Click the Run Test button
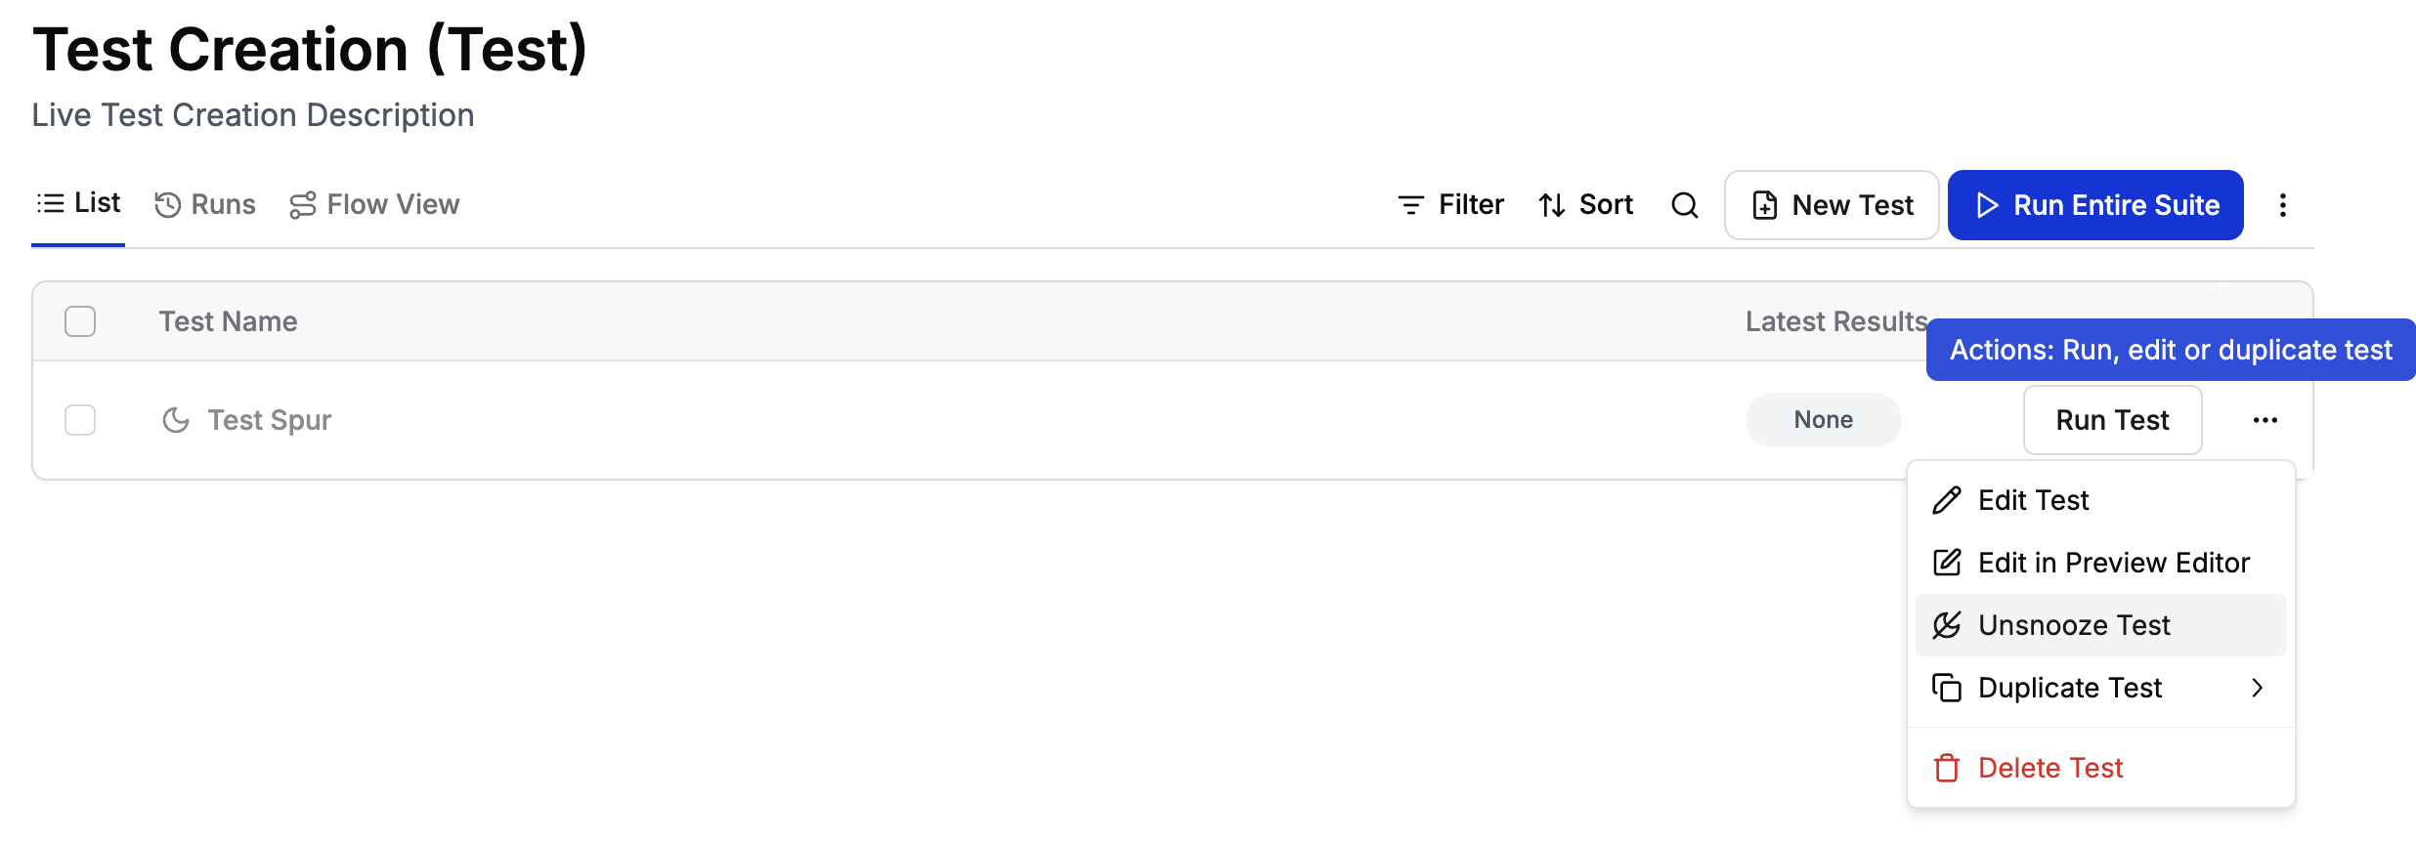Screen dimensions: 2416x842 2112,420
